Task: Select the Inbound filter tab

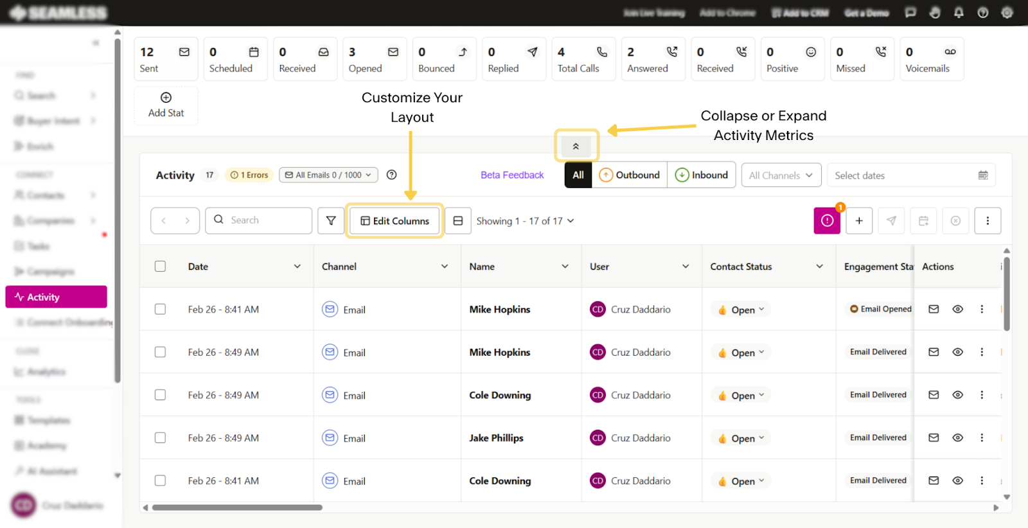Action: [x=702, y=175]
